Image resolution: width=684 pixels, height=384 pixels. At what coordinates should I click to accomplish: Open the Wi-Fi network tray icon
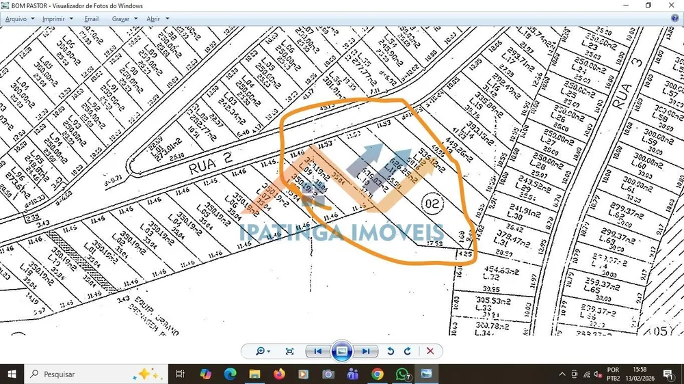click(587, 374)
